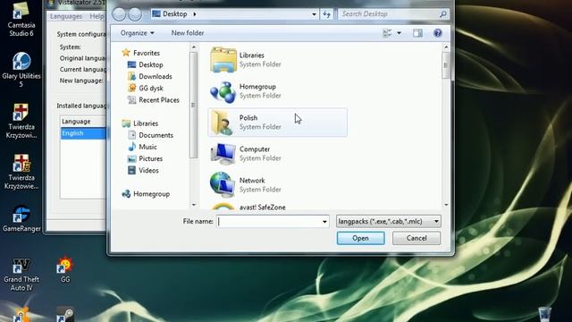Viewport: 572px width, 322px height.
Task: Open Downloads in navigation pane
Action: (155, 76)
